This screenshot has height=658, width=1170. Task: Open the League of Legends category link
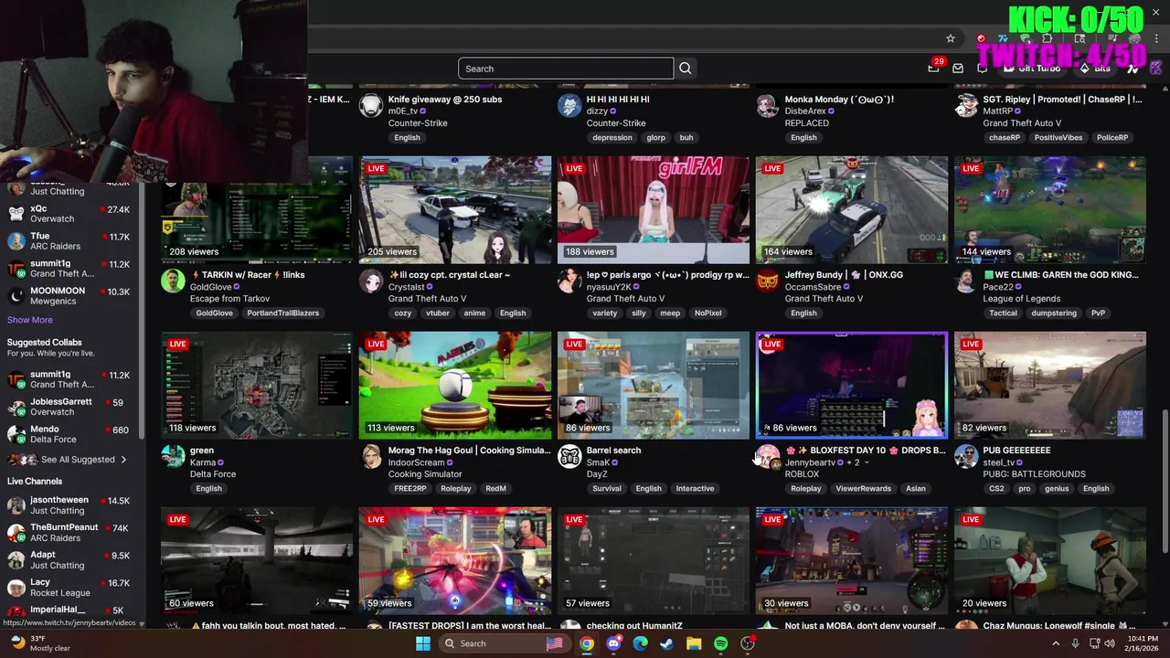pos(1022,299)
